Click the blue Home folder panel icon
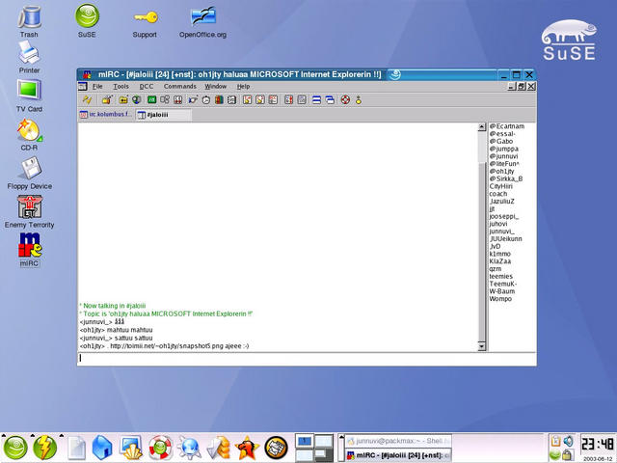The image size is (617, 463). [102, 448]
